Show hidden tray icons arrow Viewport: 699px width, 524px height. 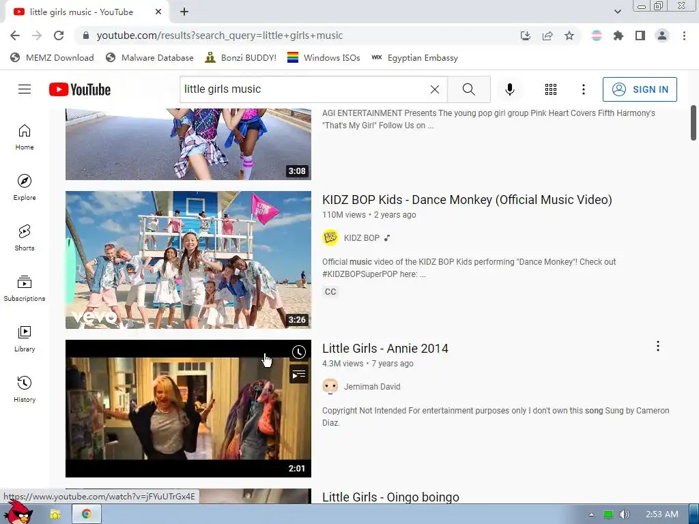pos(591,514)
